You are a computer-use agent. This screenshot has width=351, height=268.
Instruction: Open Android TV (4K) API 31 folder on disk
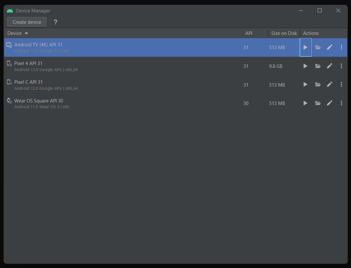[x=318, y=48]
